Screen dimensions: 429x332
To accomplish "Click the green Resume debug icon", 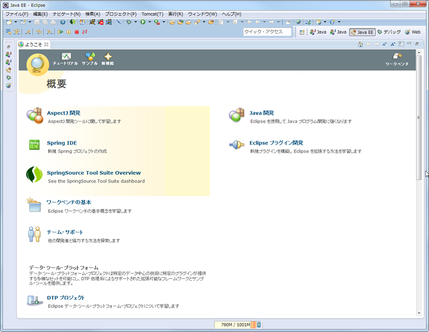I will click(x=61, y=32).
